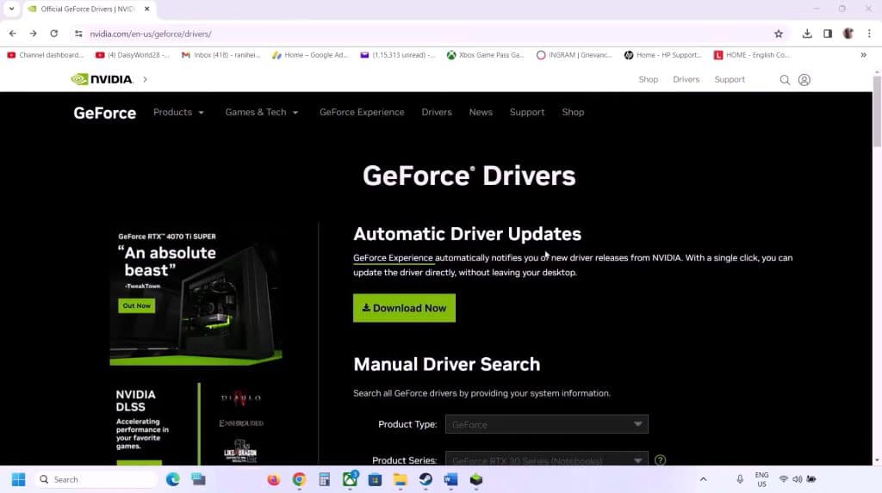Open Microsoft Word from taskbar
The width and height of the screenshot is (882, 493).
tap(450, 479)
